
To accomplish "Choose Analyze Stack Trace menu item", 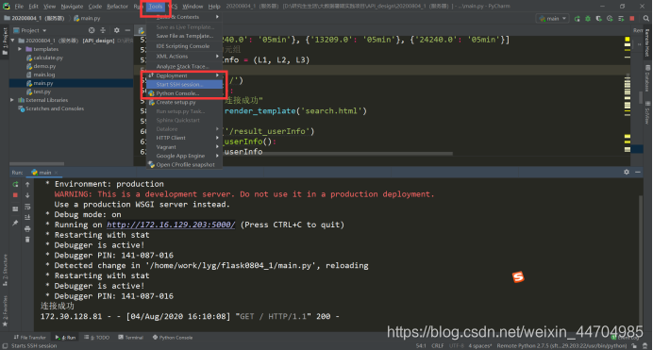I will click(x=185, y=66).
